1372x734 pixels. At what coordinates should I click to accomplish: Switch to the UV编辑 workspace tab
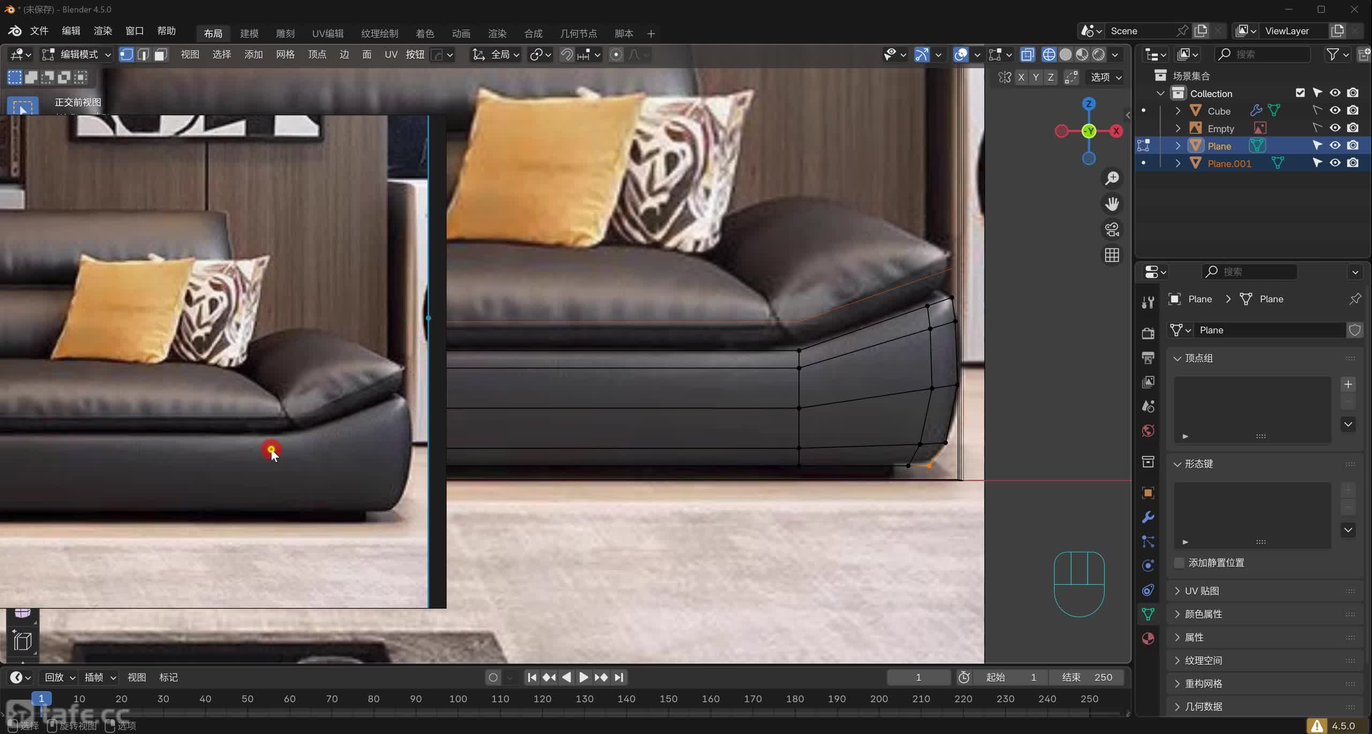pos(327,34)
